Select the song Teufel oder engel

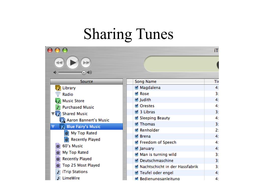(156, 173)
